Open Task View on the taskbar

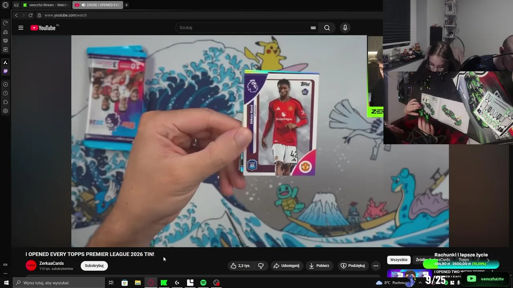[111, 283]
